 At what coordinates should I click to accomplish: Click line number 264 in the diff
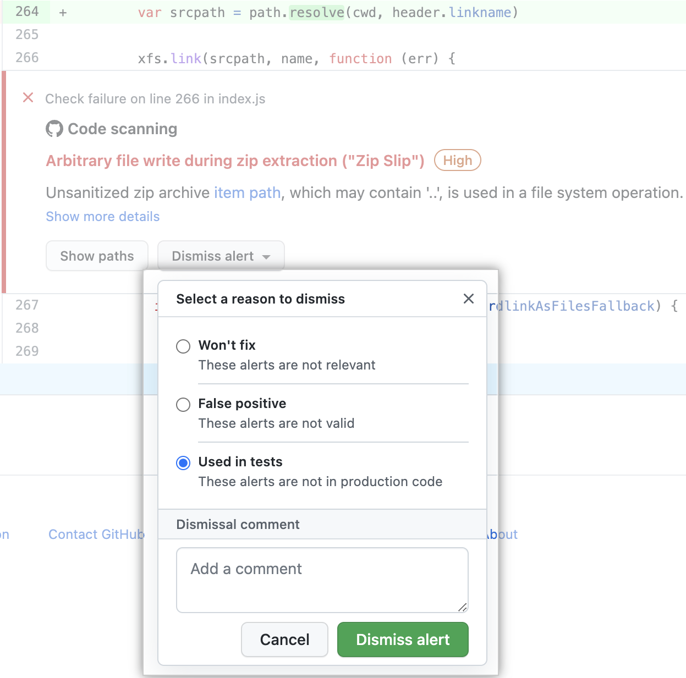(x=26, y=12)
